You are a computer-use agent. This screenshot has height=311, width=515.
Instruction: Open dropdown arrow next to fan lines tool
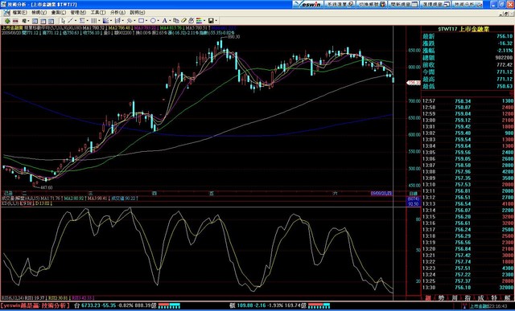tap(111, 21)
